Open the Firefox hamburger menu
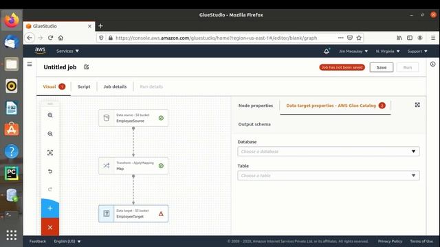Viewport: 440px width, 247px height. [433, 38]
